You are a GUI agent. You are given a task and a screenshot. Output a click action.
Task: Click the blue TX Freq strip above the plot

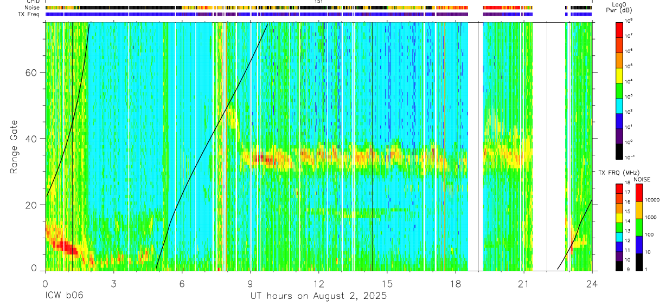click(x=318, y=14)
